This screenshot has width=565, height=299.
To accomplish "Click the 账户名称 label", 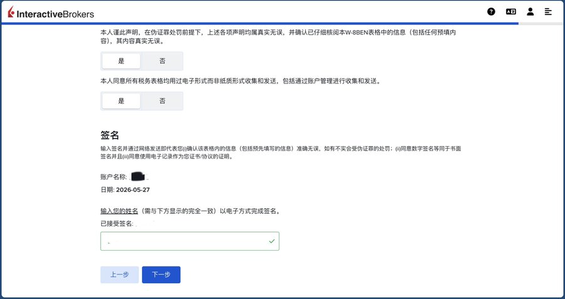I will click(114, 177).
